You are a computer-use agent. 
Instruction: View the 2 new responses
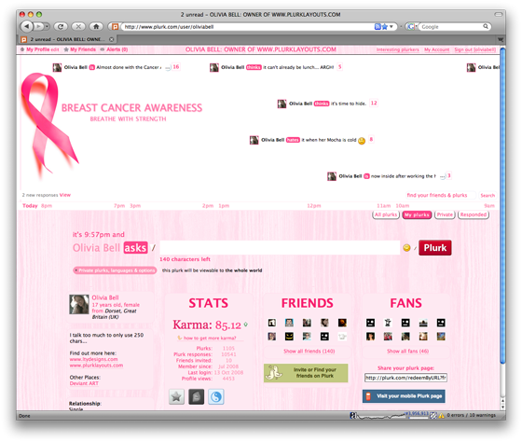(65, 195)
